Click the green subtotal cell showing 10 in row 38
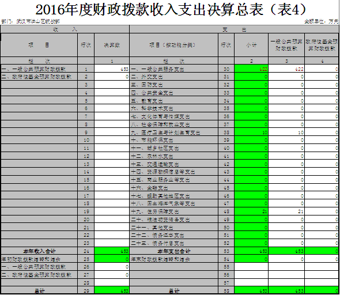Viewport: 340px width, 295px height. point(251,133)
